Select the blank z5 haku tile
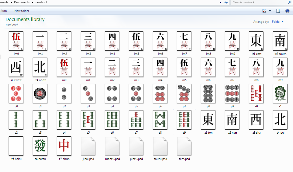 16,146
